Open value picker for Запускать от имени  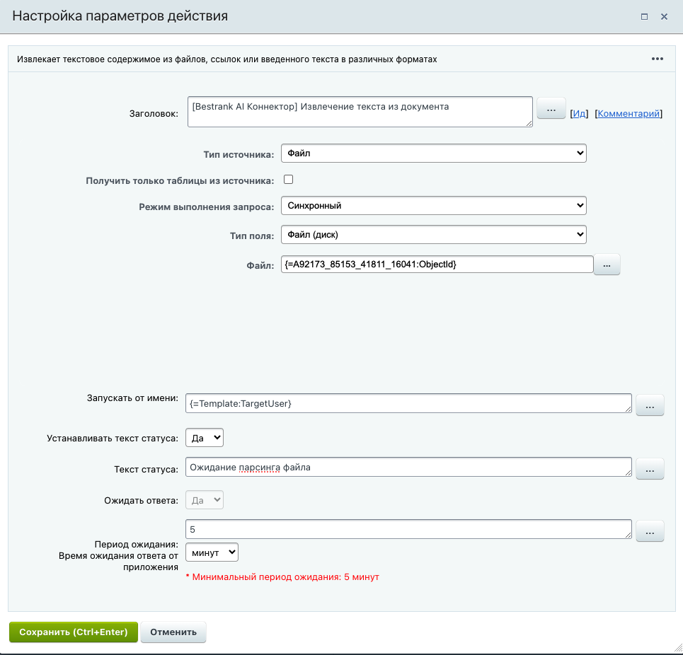[650, 405]
